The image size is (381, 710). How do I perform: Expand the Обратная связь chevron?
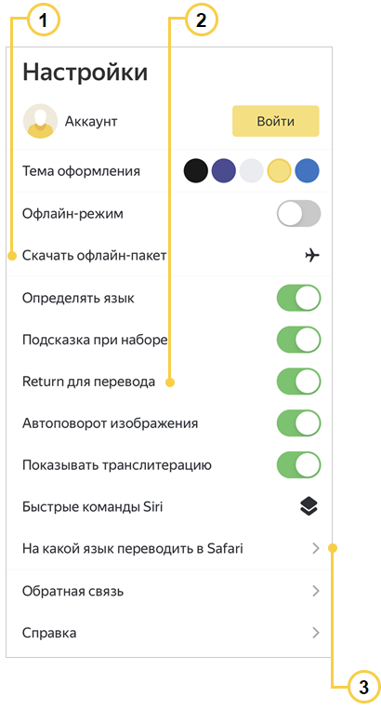[x=315, y=591]
